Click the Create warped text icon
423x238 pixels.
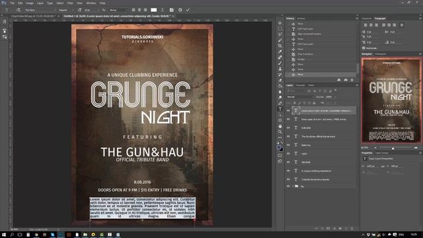163,10
